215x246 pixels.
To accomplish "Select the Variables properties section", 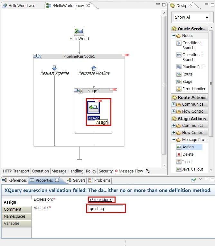I will click(16, 224).
